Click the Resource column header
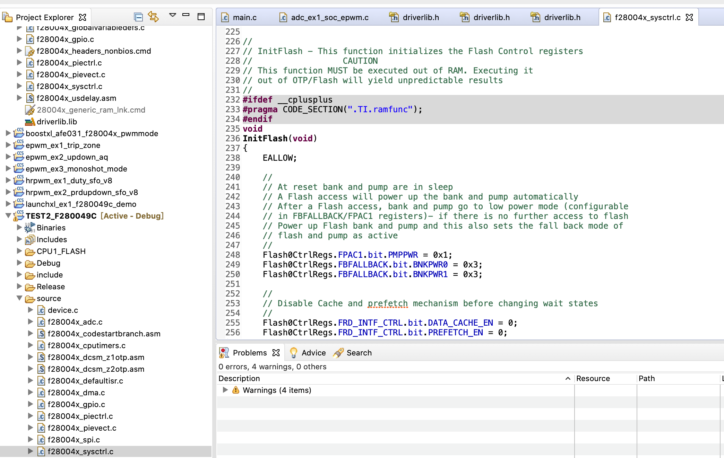Viewport: 724px width, 458px height. [593, 378]
